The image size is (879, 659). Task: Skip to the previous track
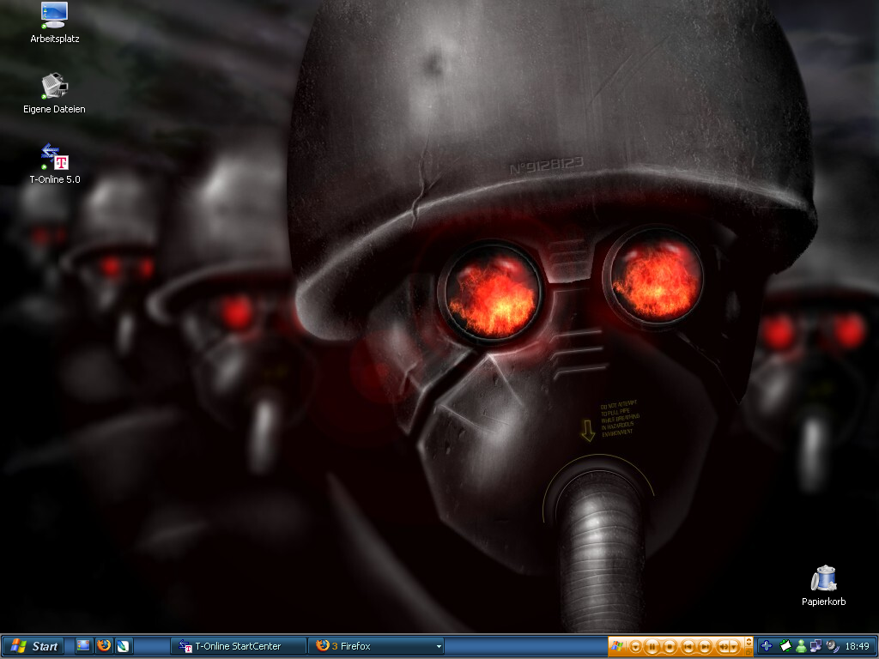click(688, 646)
